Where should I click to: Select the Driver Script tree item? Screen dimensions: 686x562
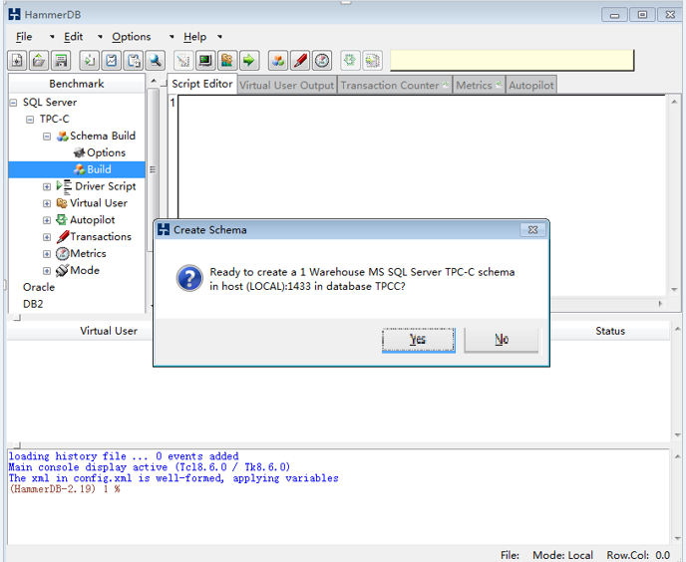click(97, 186)
